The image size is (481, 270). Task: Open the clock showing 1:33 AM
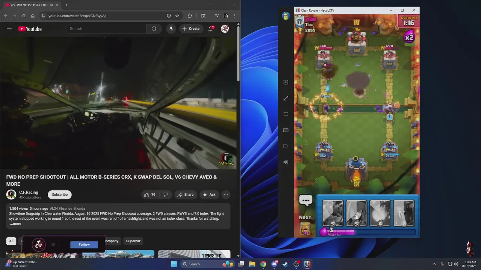point(470,264)
